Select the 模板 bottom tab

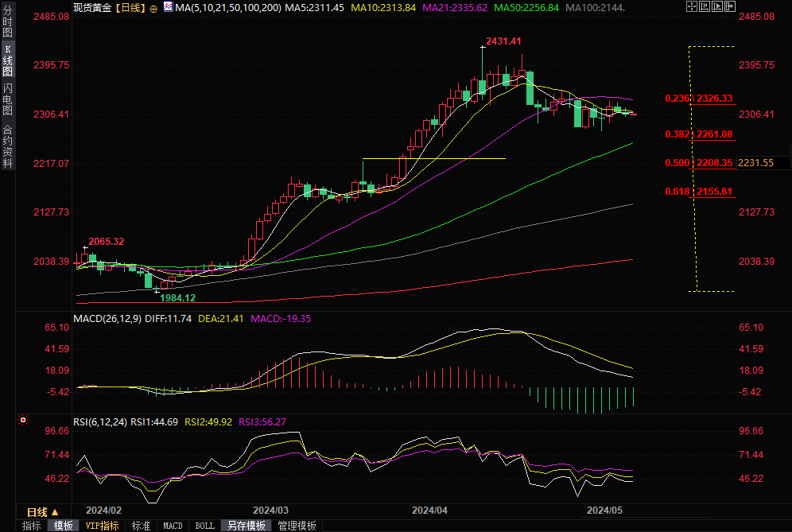coord(64,526)
